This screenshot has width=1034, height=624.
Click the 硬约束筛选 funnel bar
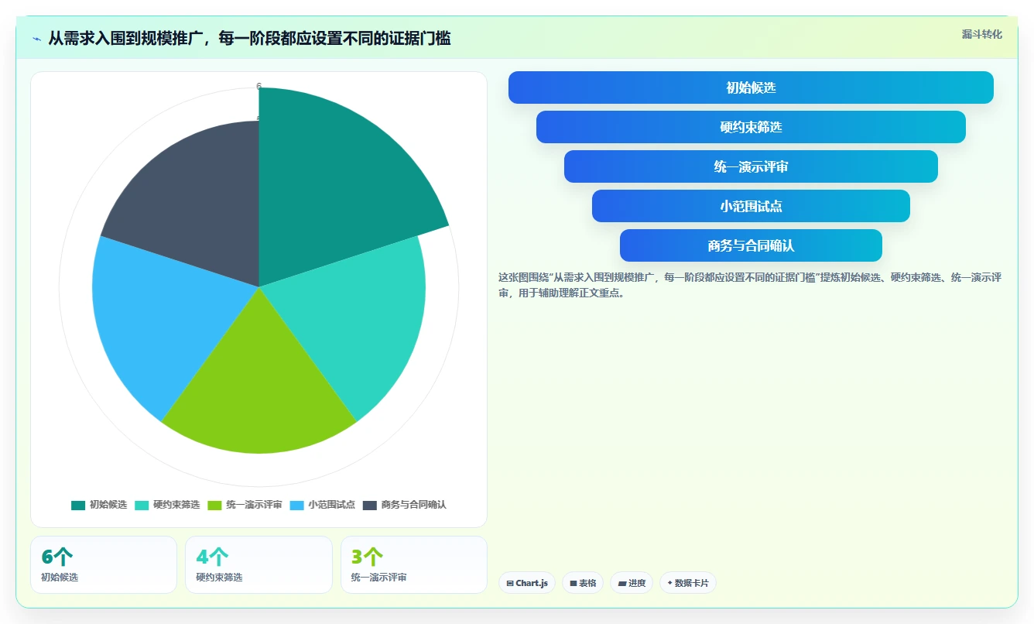[x=751, y=127]
